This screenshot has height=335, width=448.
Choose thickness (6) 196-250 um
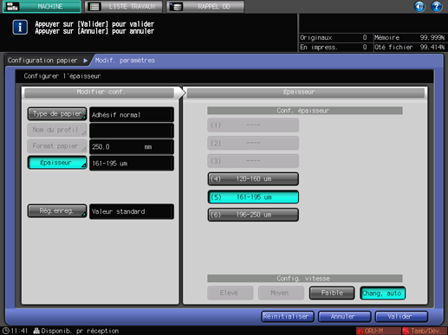(253, 215)
